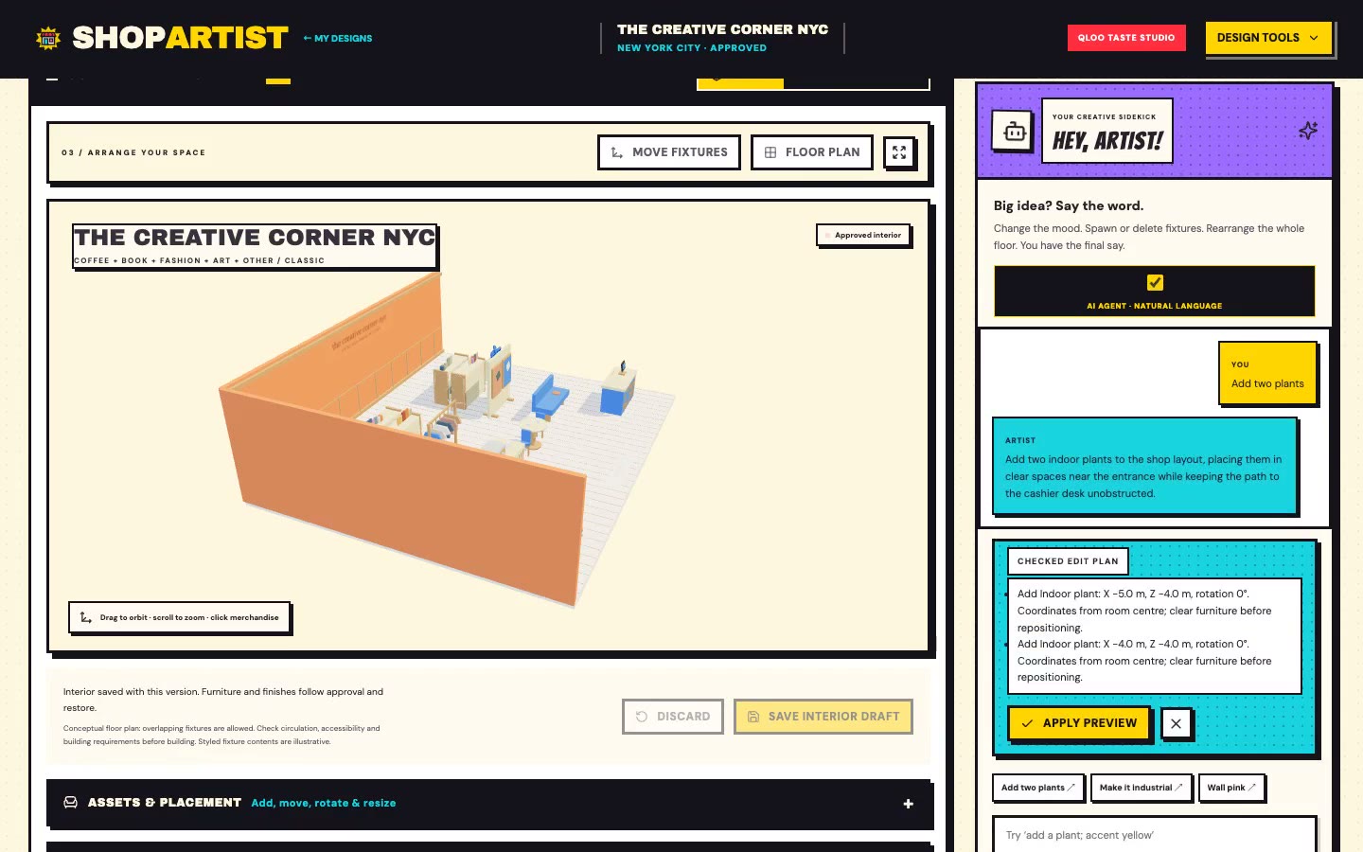
Task: Open the Design Tools dropdown
Action: (1268, 38)
